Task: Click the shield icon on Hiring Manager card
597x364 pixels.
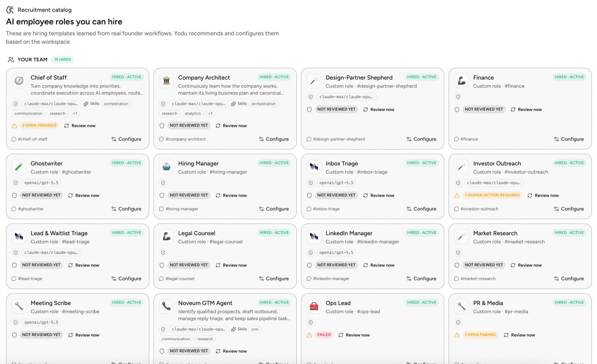Action: (163, 183)
